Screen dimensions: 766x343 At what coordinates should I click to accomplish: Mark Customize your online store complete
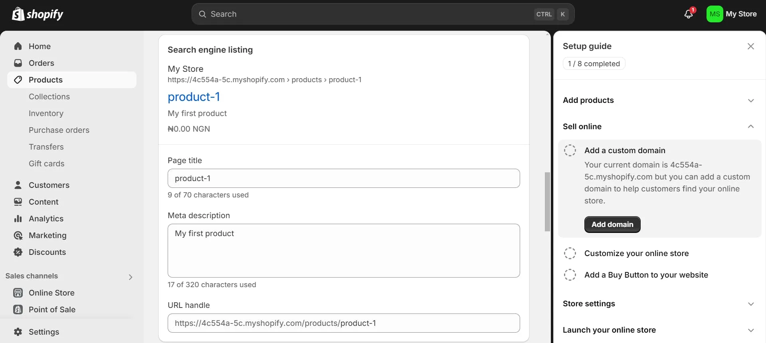(570, 253)
